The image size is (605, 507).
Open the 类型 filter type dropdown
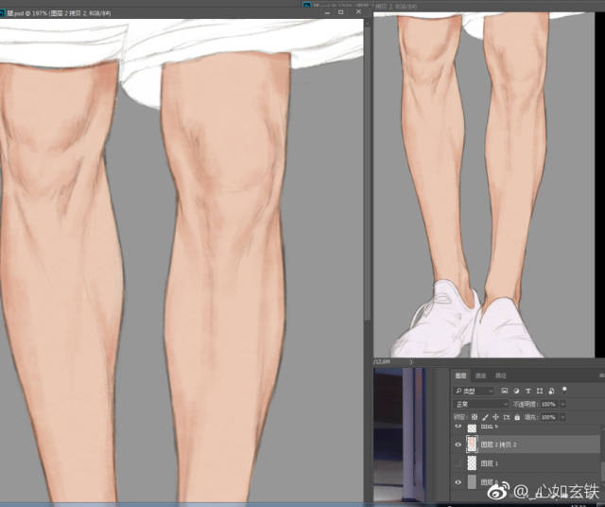pos(473,391)
